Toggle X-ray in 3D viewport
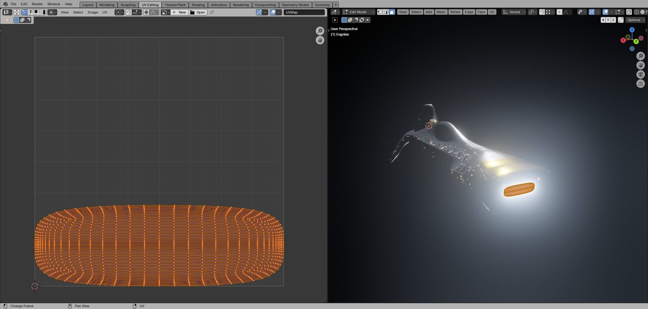 point(629,12)
